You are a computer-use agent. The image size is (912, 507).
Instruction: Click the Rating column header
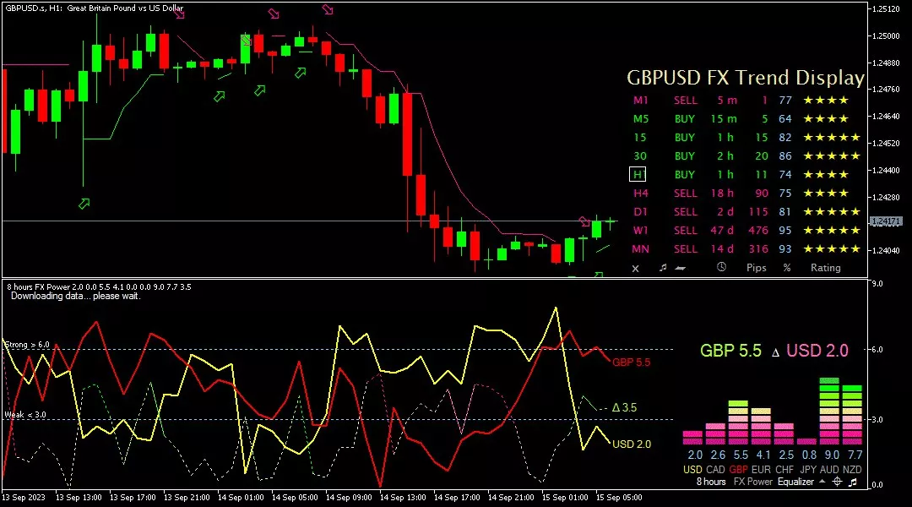point(825,268)
